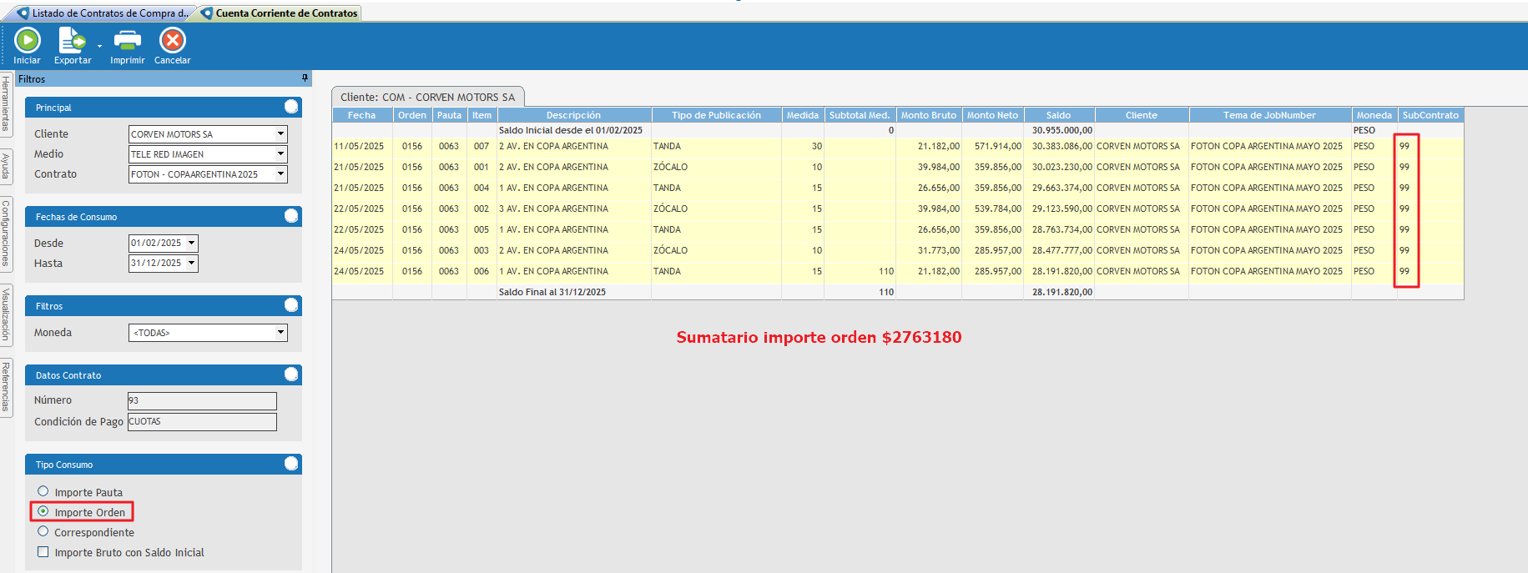This screenshot has height=573, width=1528.
Task: Click the Imprimir printer icon
Action: pyautogui.click(x=127, y=40)
